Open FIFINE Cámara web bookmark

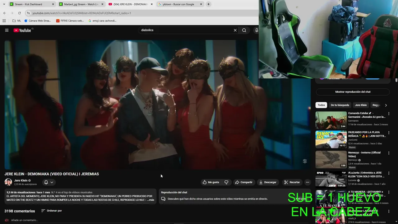(x=70, y=21)
